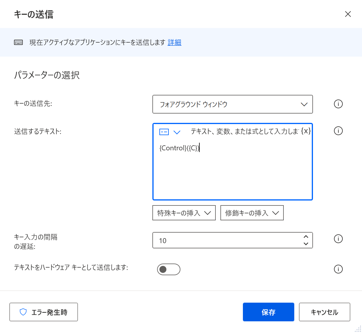
Task: Close the キーの送信 dialog
Action: point(348,14)
